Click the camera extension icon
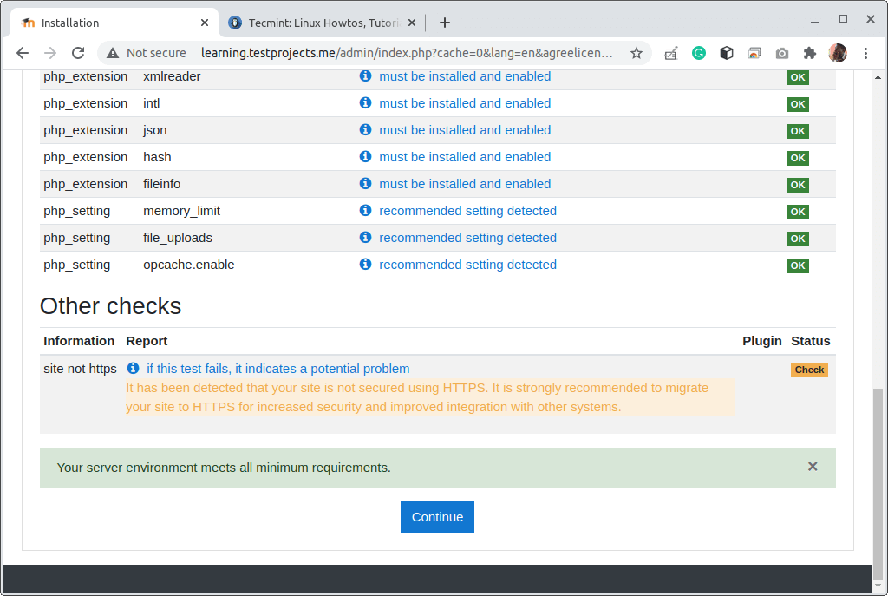Viewport: 888px width, 596px height. coord(781,53)
